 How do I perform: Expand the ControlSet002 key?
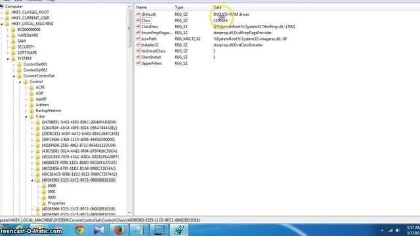(14, 70)
